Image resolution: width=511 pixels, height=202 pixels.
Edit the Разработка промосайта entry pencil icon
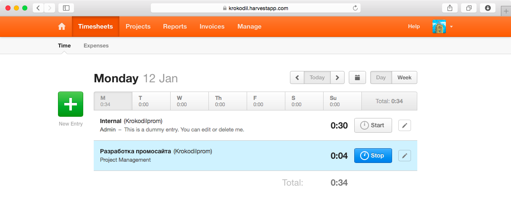click(x=404, y=156)
